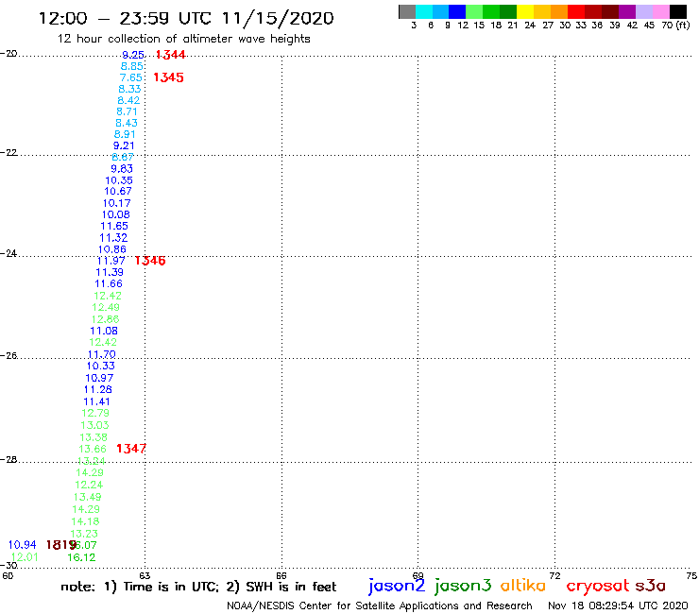Click the wave height value 8.91
This screenshot has height=614, width=699.
(x=125, y=135)
